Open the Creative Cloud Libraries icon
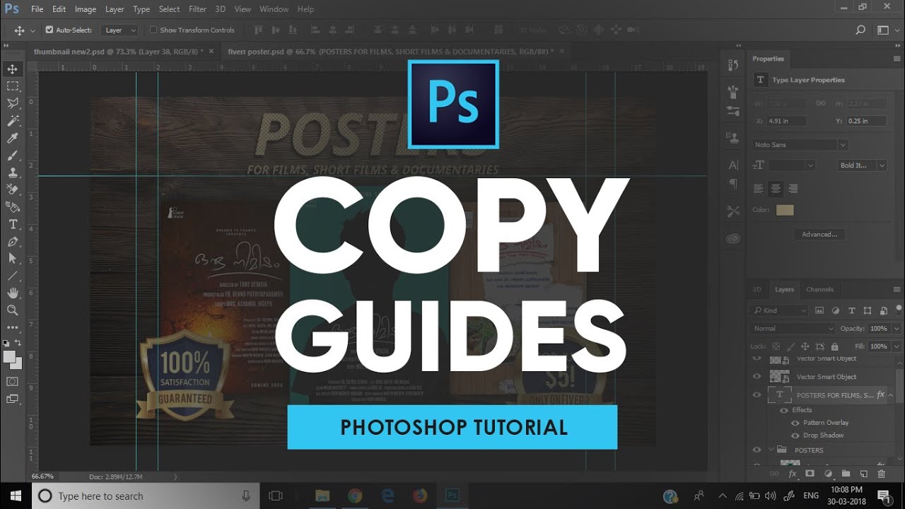This screenshot has width=905, height=509. [733, 238]
